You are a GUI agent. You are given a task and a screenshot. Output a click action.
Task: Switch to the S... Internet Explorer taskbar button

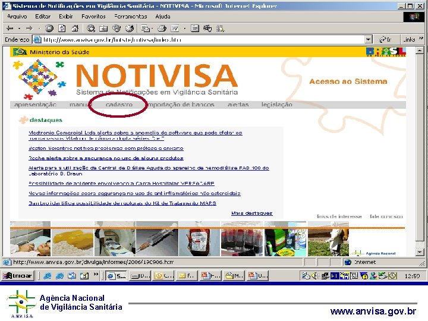click(x=116, y=276)
